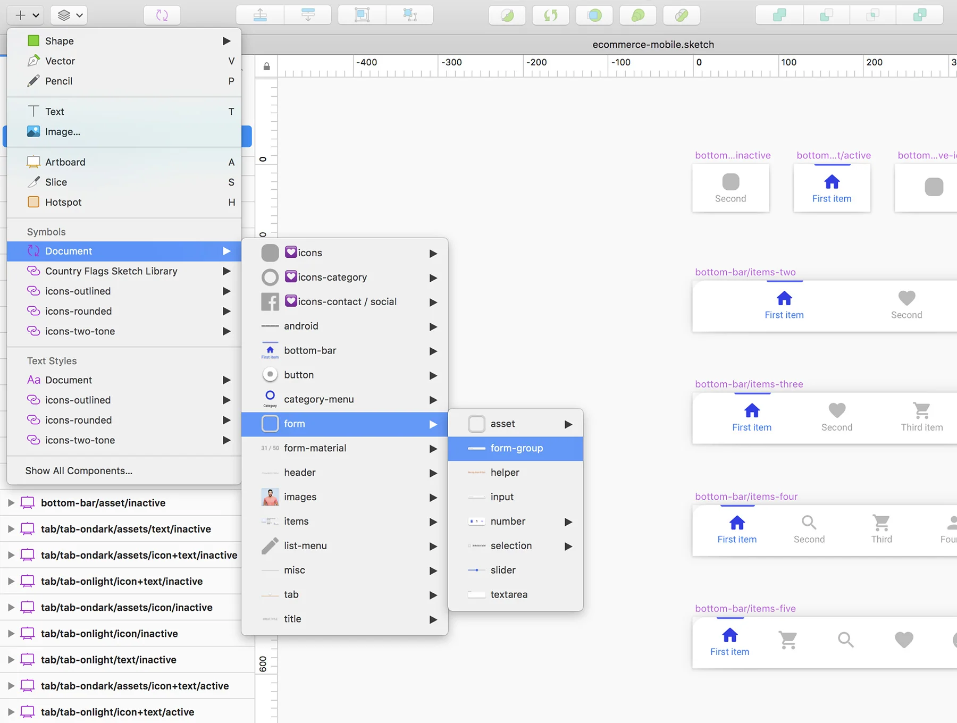This screenshot has width=957, height=723.
Task: Select the Country Flags Sketch Library item
Action: tap(124, 271)
